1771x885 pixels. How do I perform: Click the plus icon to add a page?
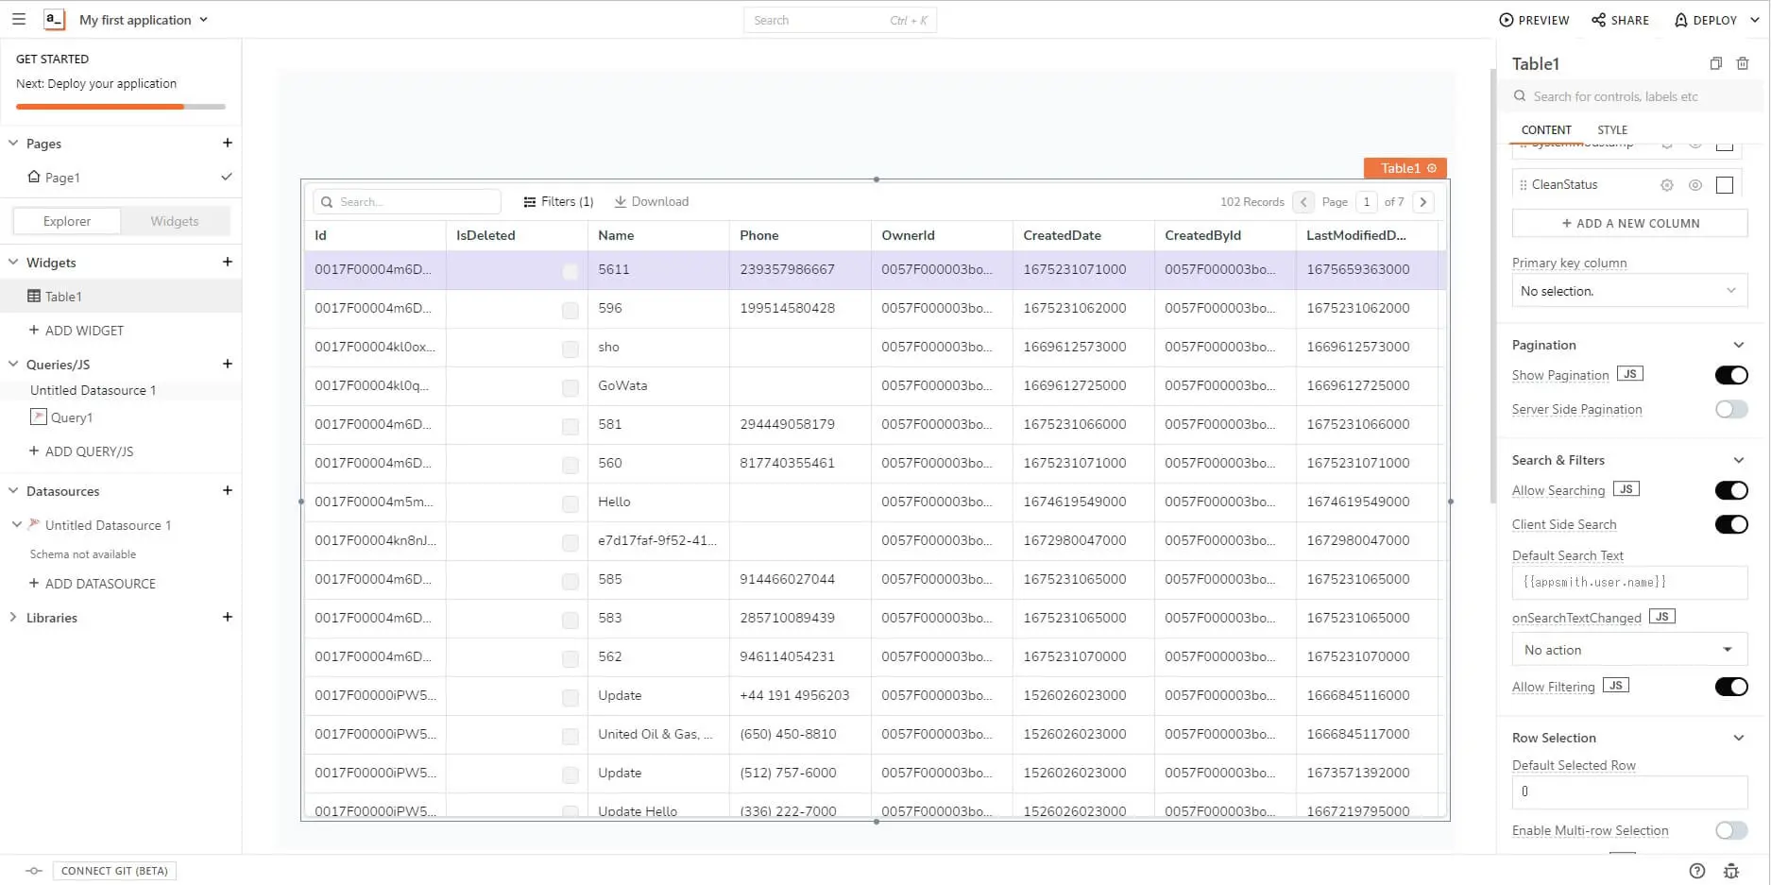click(227, 143)
